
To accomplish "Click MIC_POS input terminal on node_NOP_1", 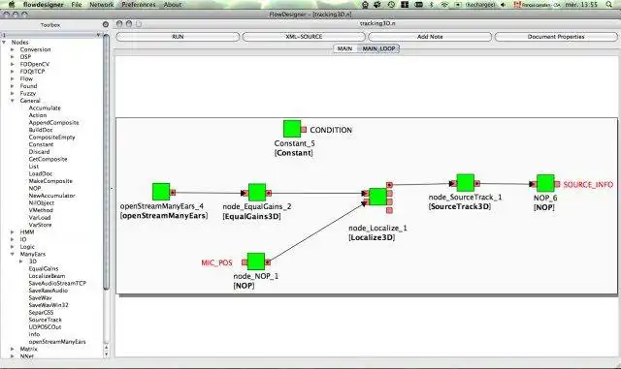I will tap(245, 262).
